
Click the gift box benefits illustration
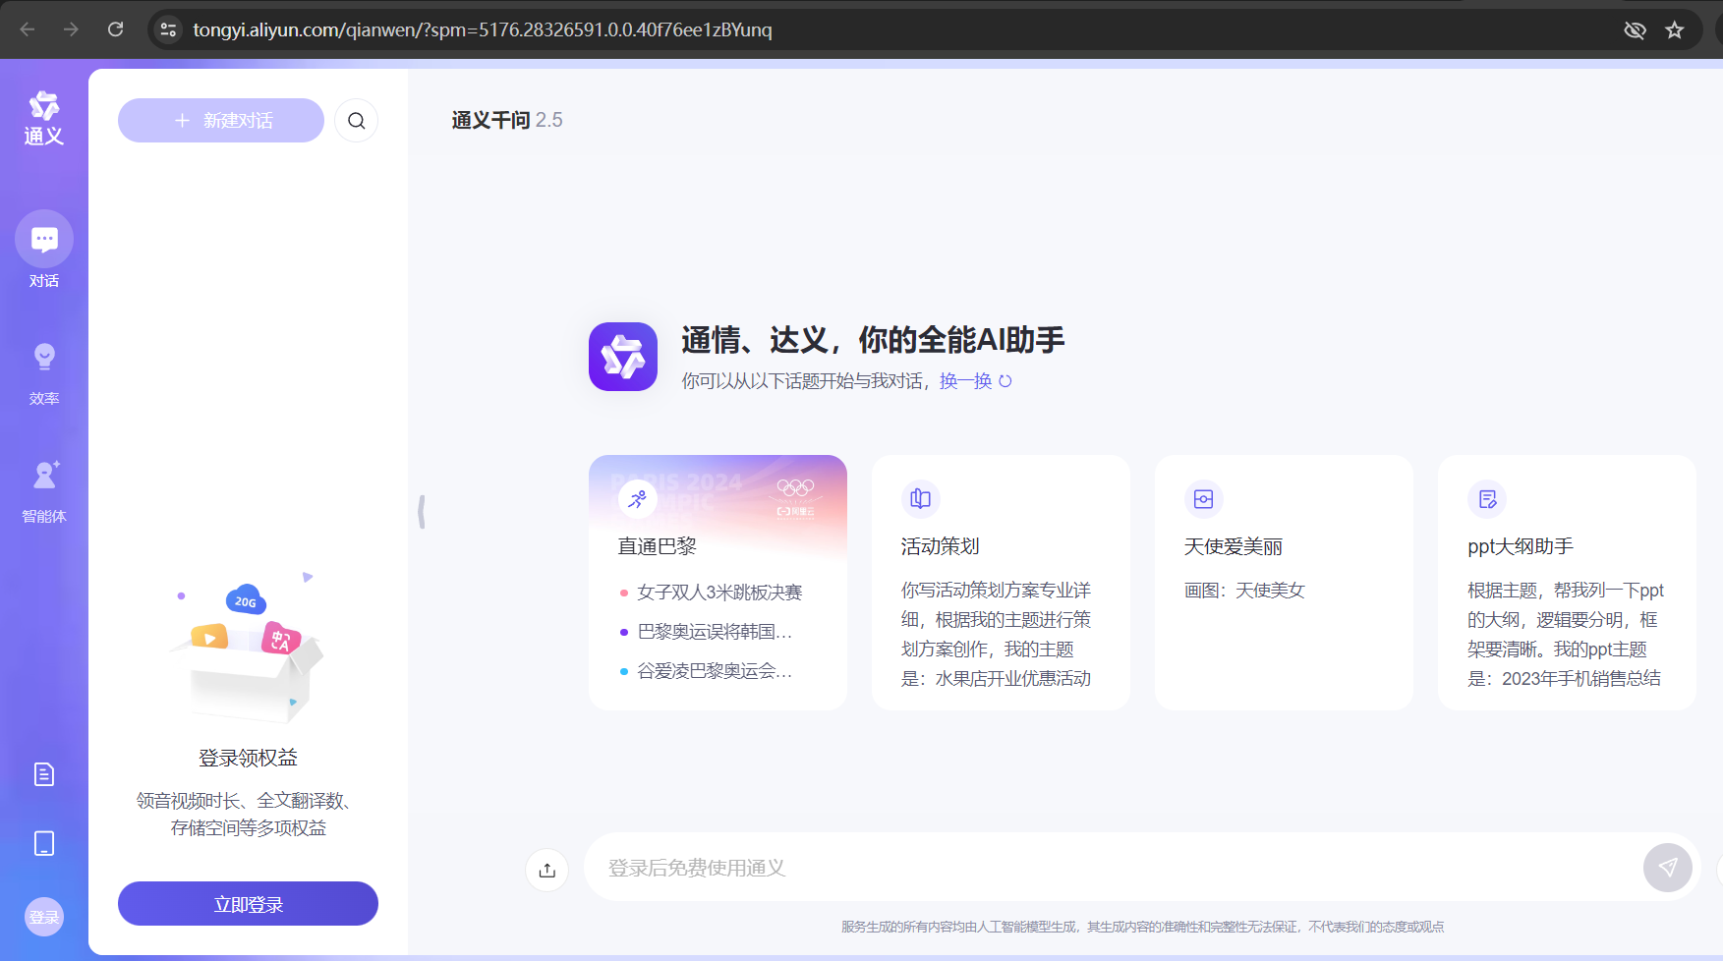(x=246, y=649)
